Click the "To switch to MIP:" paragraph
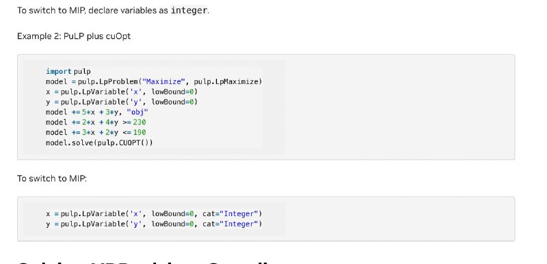This screenshot has height=264, width=547. pos(52,179)
